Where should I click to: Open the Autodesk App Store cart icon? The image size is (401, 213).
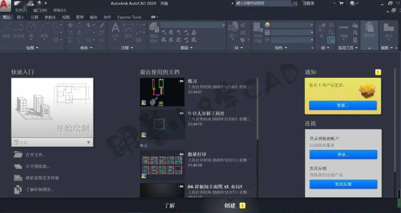tap(341, 3)
